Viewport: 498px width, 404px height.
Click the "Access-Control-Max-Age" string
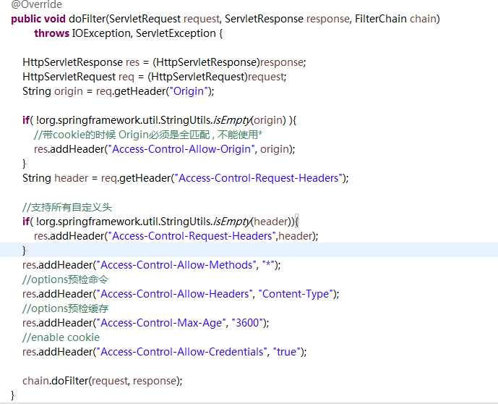161,323
